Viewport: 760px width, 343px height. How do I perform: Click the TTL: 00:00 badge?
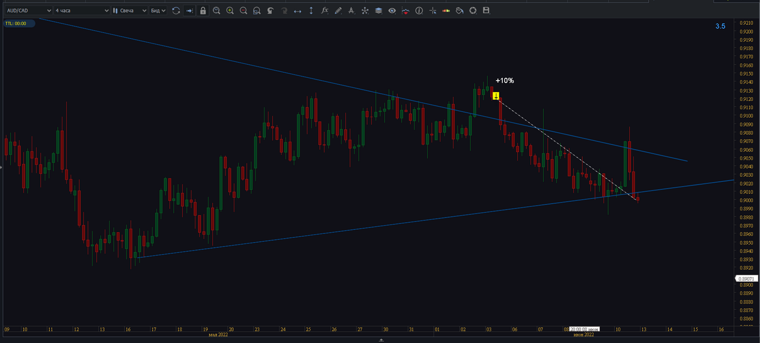click(19, 24)
